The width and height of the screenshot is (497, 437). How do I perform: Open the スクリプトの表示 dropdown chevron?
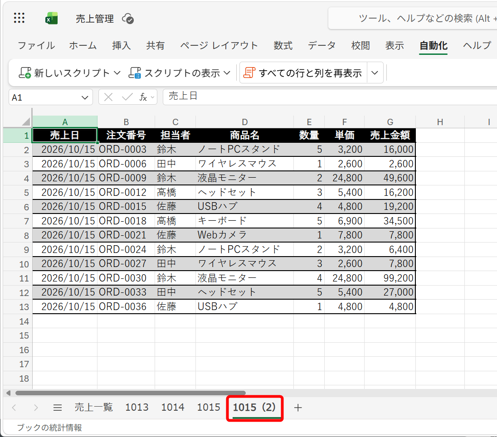click(x=227, y=73)
